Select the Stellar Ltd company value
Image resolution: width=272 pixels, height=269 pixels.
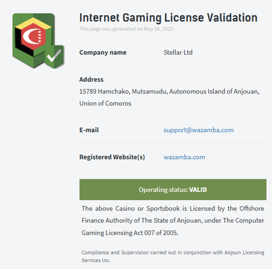tap(178, 52)
